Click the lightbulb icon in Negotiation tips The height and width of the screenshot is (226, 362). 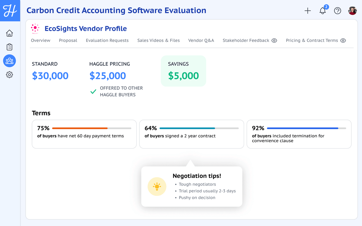[157, 187]
